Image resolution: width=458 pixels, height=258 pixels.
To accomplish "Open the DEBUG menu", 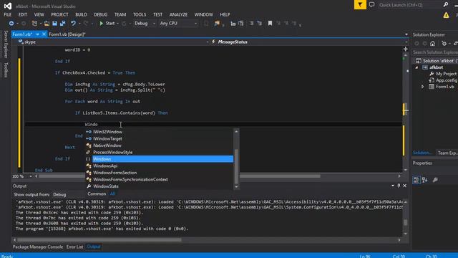I will pyautogui.click(x=100, y=14).
